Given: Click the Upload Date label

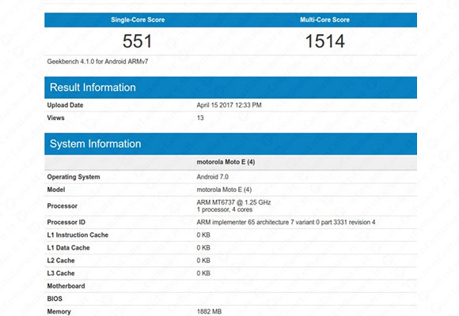Looking at the screenshot, I should (65, 105).
